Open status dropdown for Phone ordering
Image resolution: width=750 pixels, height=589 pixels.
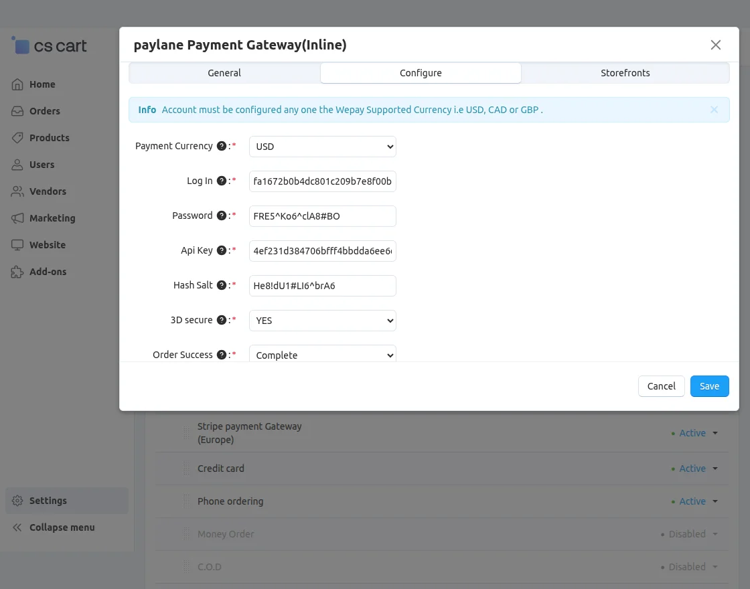715,501
